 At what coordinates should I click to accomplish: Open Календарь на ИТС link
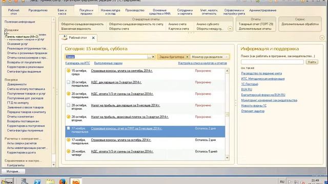pos(77,63)
